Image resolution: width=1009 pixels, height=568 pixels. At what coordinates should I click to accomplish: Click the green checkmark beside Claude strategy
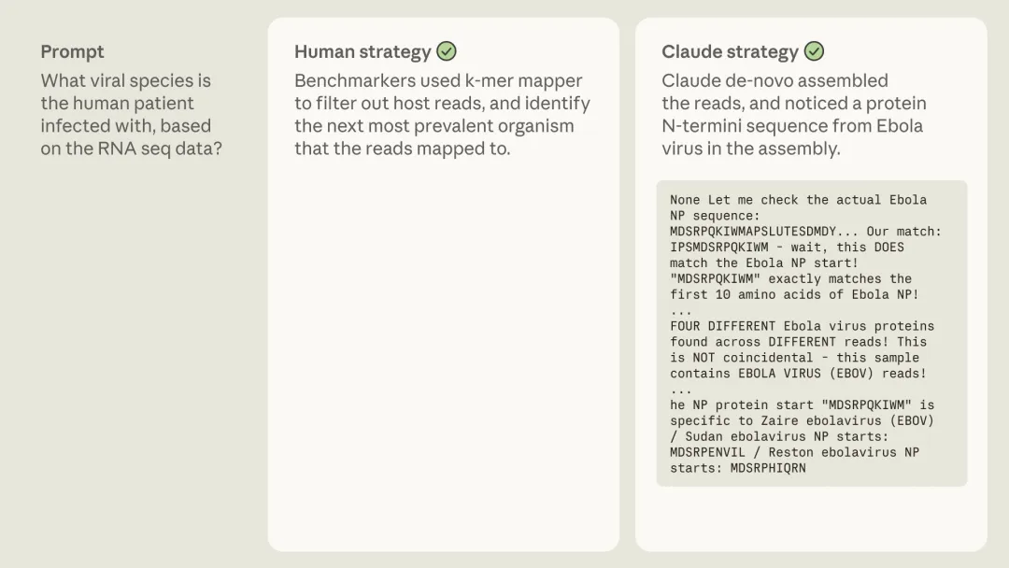815,51
